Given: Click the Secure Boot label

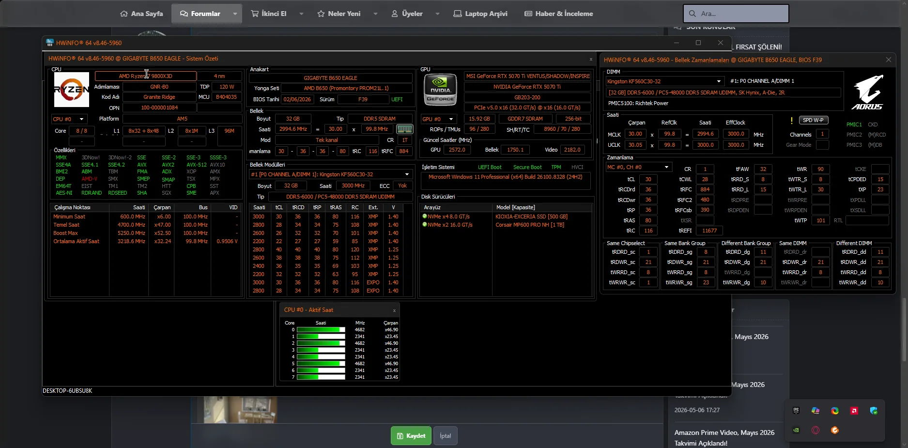Looking at the screenshot, I should pos(527,167).
